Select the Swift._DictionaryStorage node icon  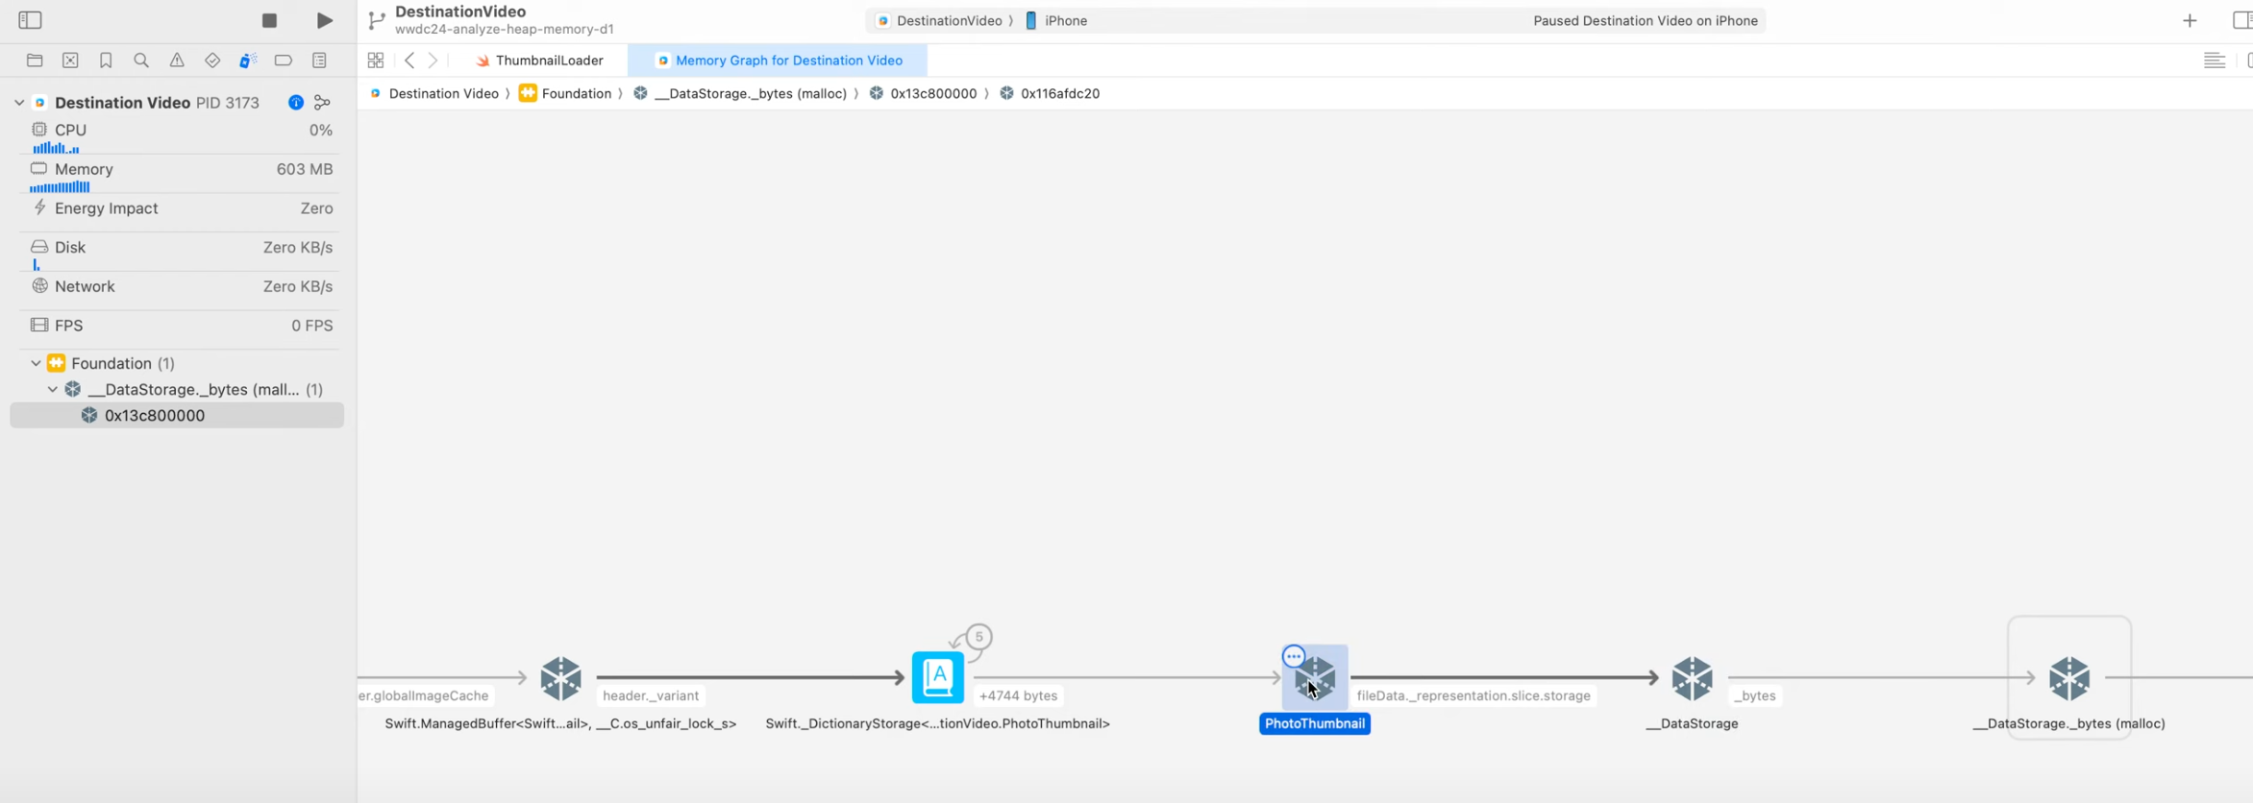(937, 678)
